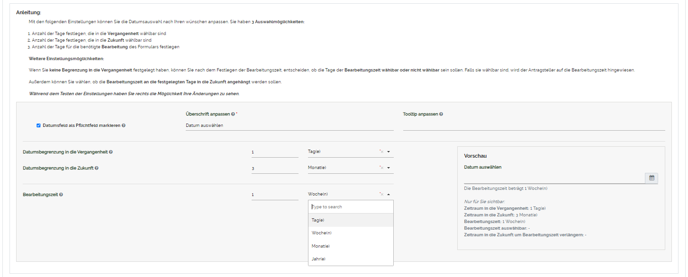The width and height of the screenshot is (688, 277).
Task: Uncheck Datumsfeld als Pflichtfeld markieren
Action: click(x=38, y=125)
